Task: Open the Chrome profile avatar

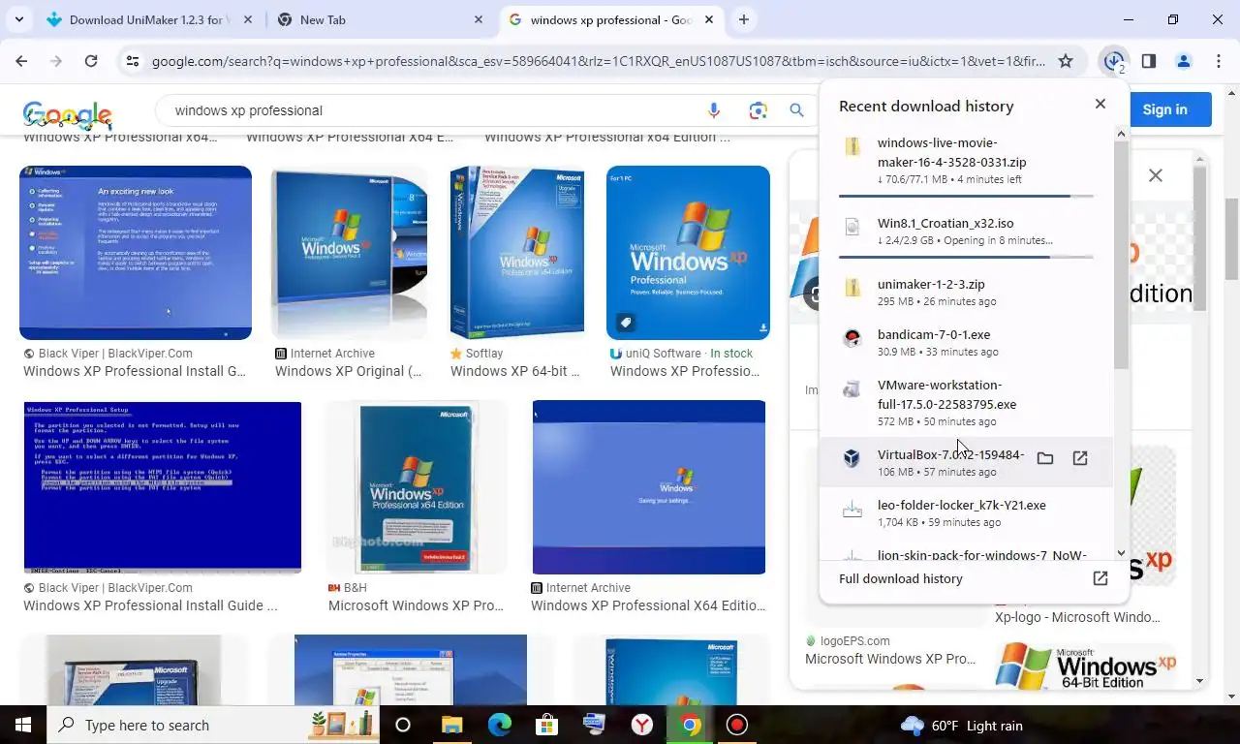Action: click(x=1184, y=61)
